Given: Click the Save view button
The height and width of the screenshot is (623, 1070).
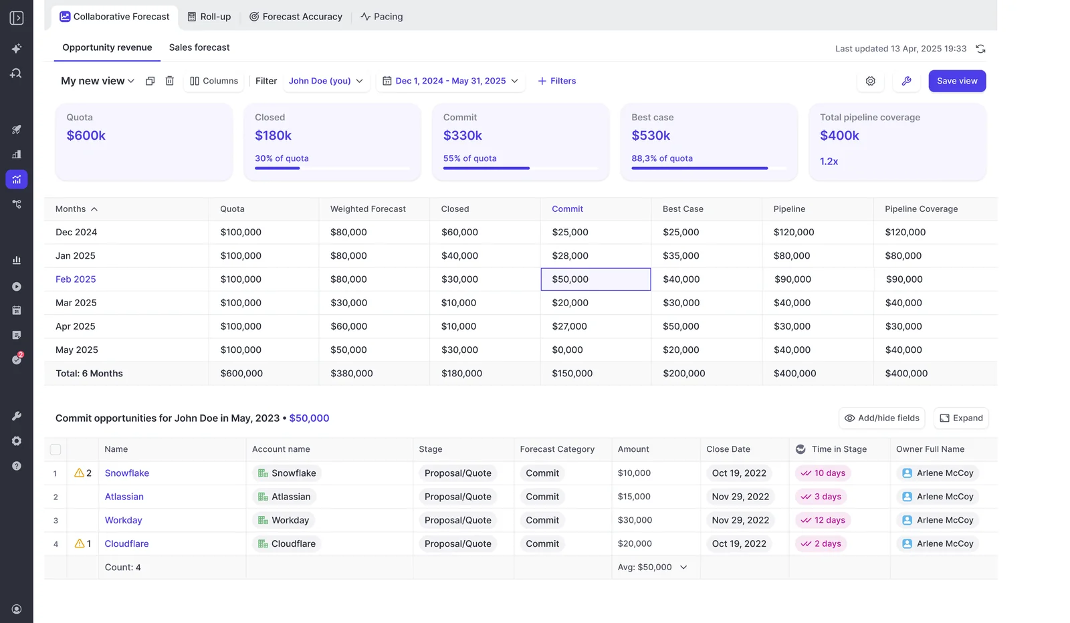Looking at the screenshot, I should [957, 81].
